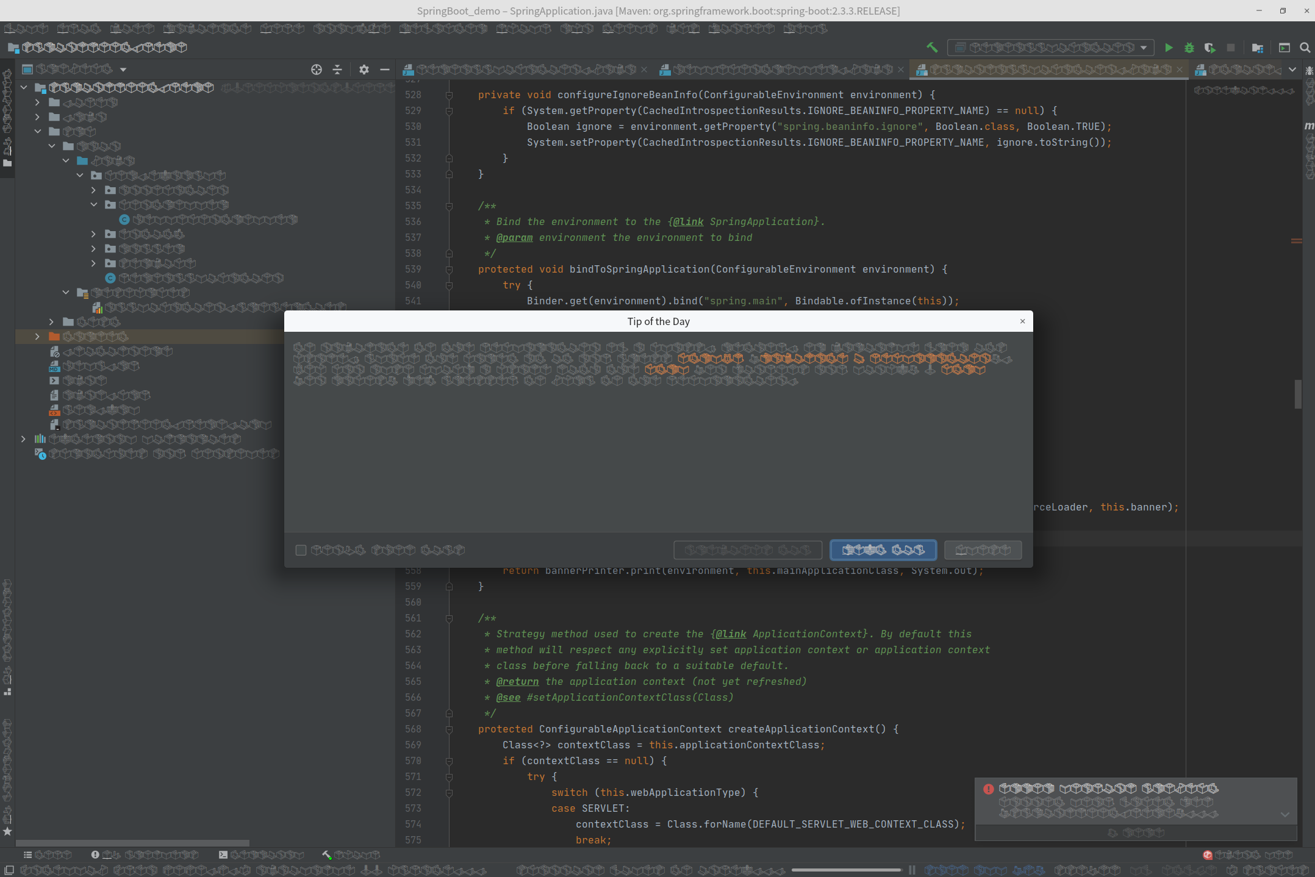Open the Terminal tool window tab
Image resolution: width=1315 pixels, height=877 pixels.
[x=261, y=855]
